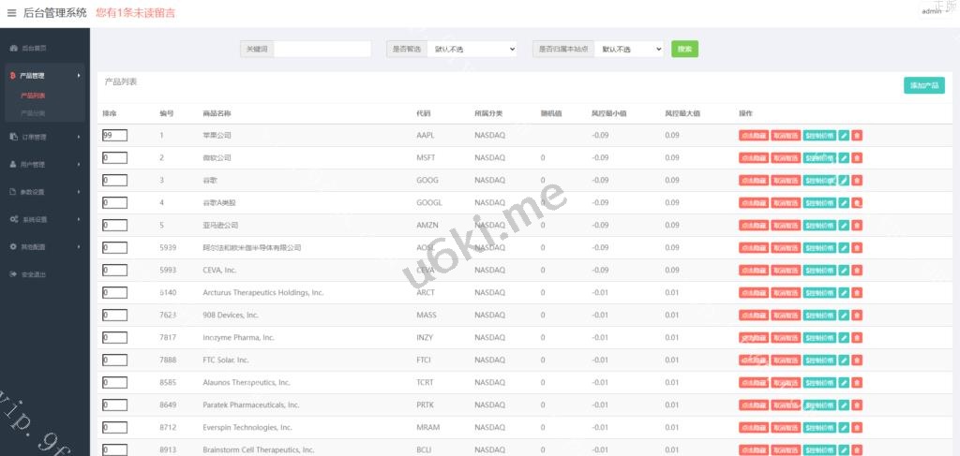The width and height of the screenshot is (960, 456).
Task: Select 产品分类 in the sidebar submenu
Action: (33, 113)
